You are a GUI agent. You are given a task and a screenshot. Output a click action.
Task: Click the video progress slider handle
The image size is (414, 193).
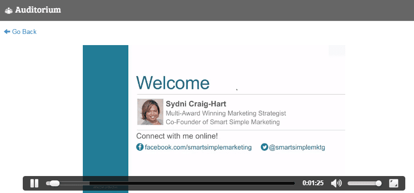pyautogui.click(x=54, y=183)
